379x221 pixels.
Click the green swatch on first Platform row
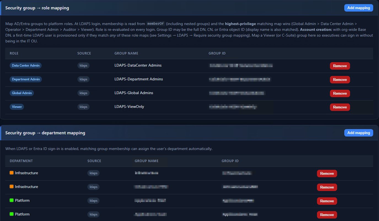pyautogui.click(x=12, y=200)
